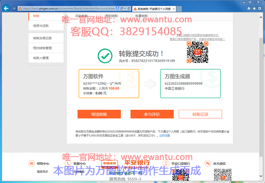Viewport: 265px width, 183px height.
Task: Click the 立即设置 link
Action: click(164, 136)
